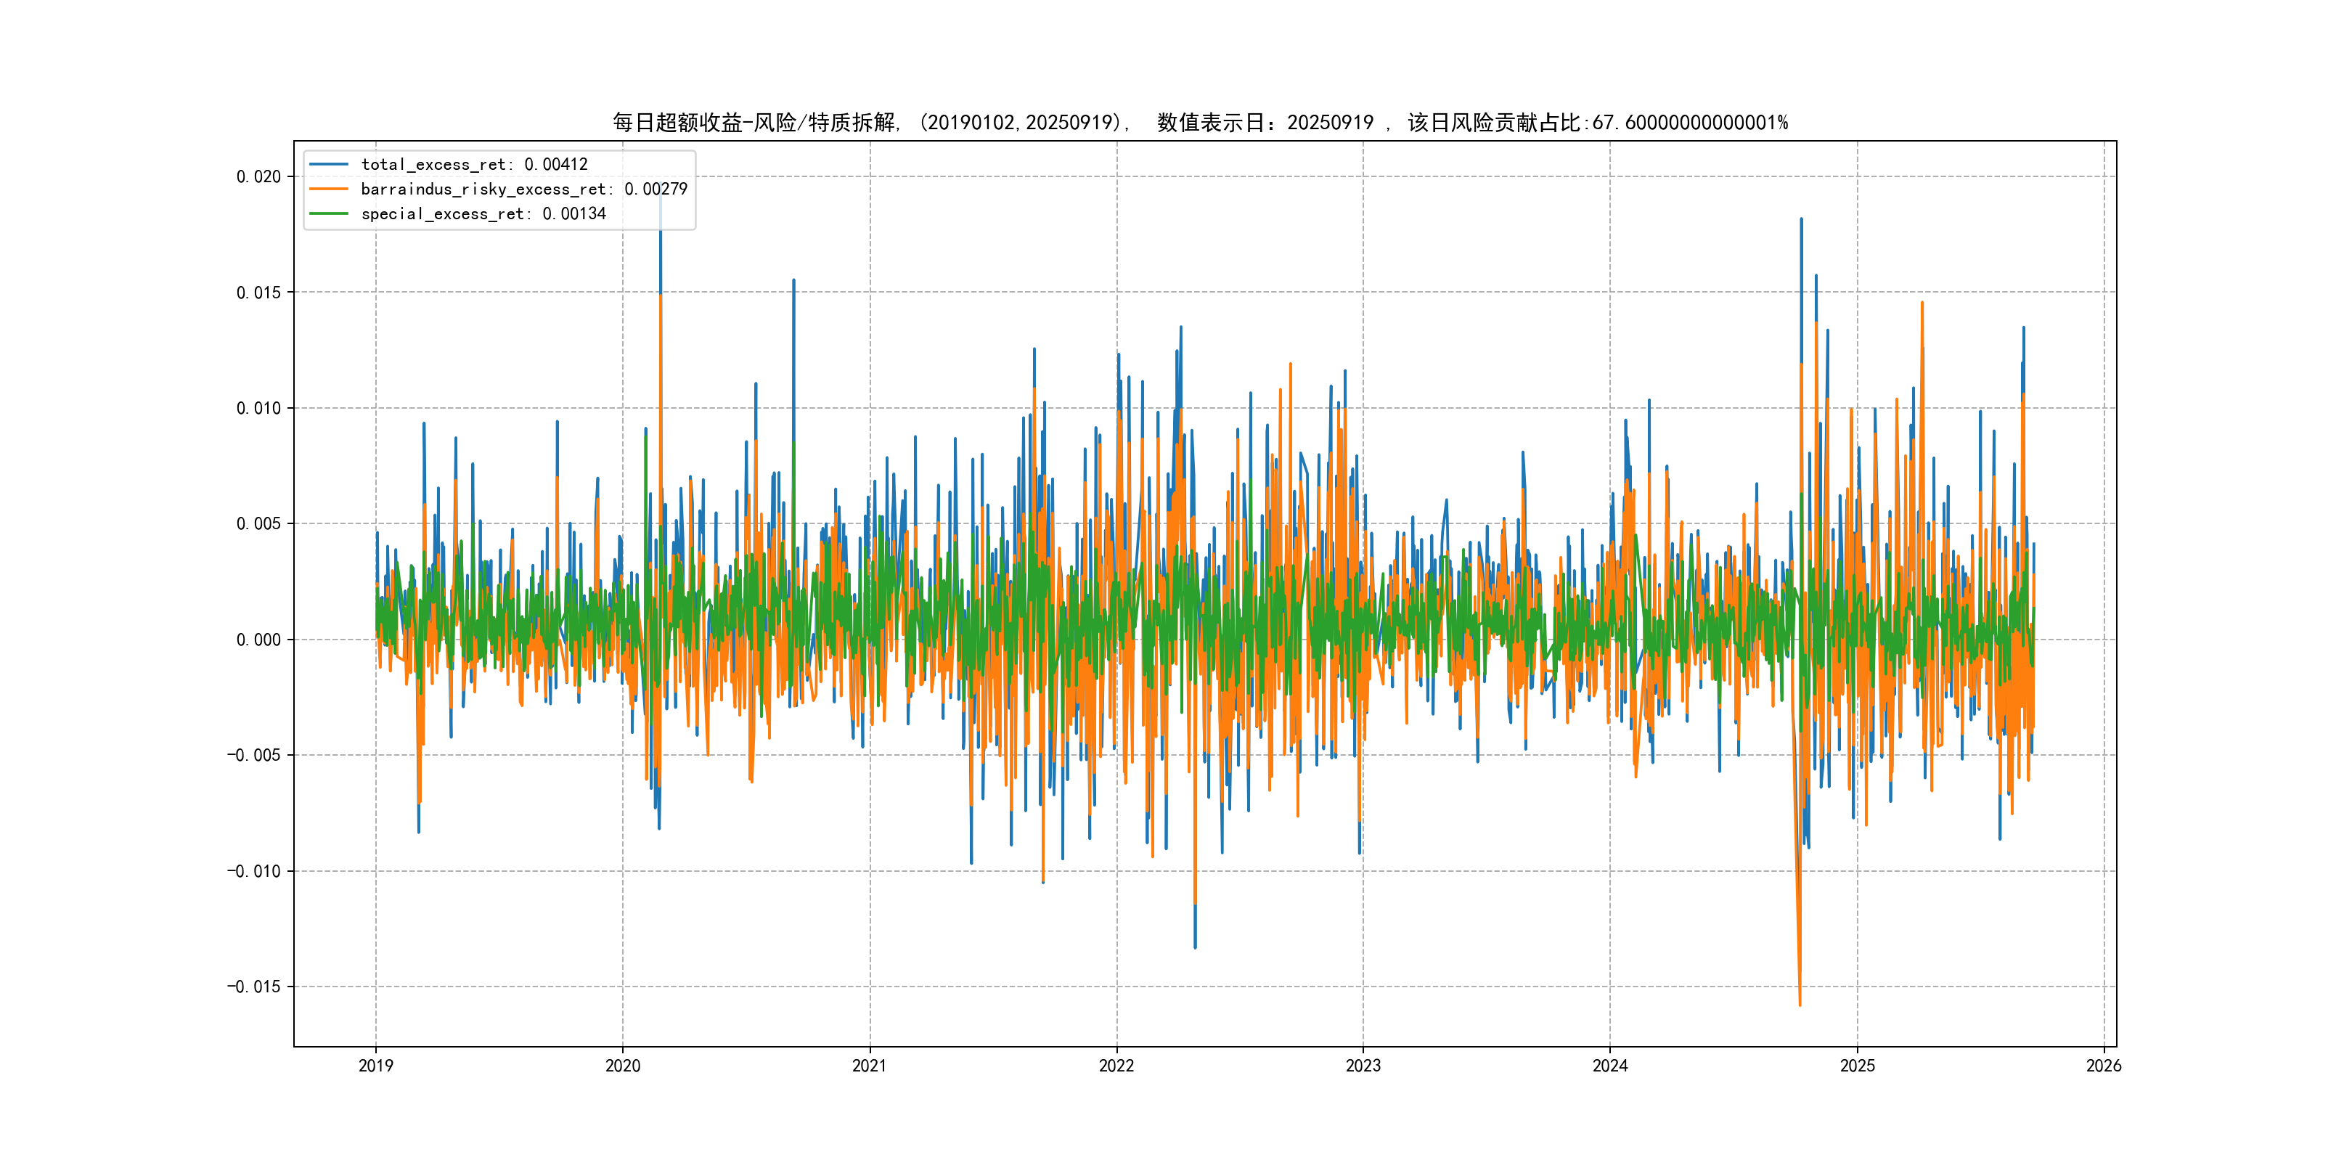Click the 0.000 y-axis tick label
The image size is (2352, 1176).
point(258,640)
